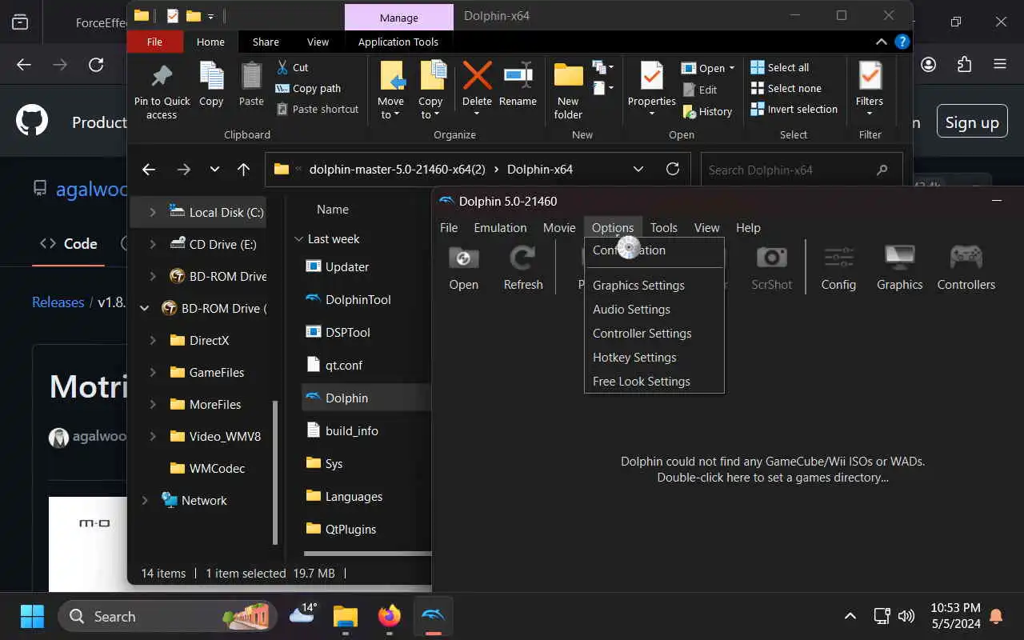The height and width of the screenshot is (640, 1024).
Task: Click Releases link on GitHub page
Action: [x=58, y=302]
